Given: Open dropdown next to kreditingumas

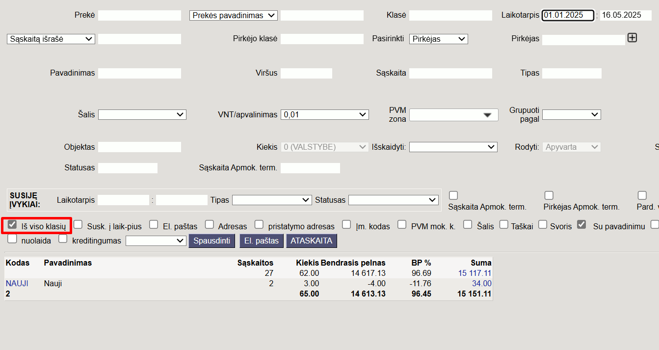Looking at the screenshot, I should pos(156,241).
